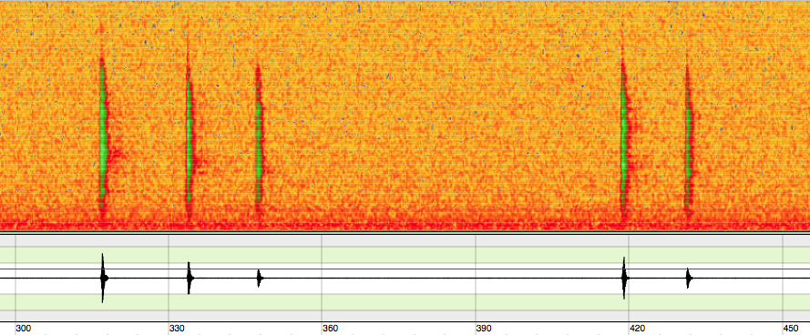Viewport: 810px width, 335px height.
Task: Click the largest waveform spike after 300
Action: pos(103,278)
